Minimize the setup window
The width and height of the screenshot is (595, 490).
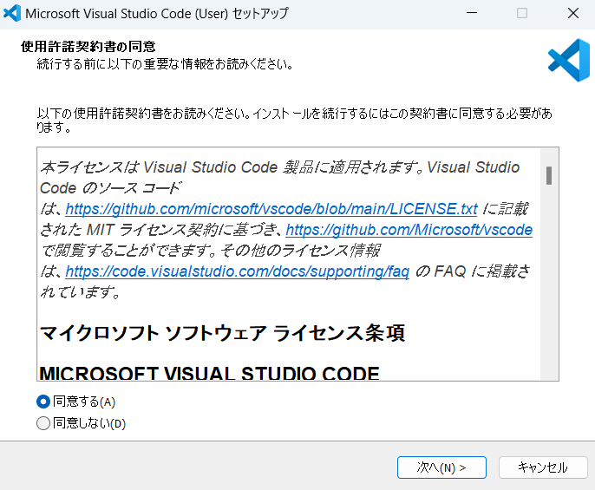472,13
